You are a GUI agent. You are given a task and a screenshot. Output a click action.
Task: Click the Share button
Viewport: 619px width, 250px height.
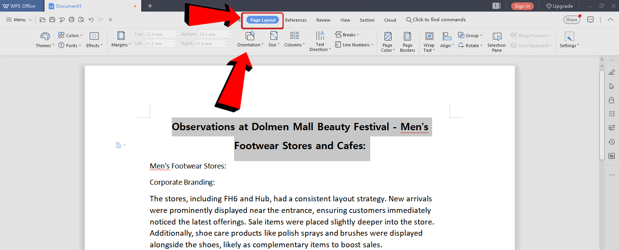pos(571,20)
